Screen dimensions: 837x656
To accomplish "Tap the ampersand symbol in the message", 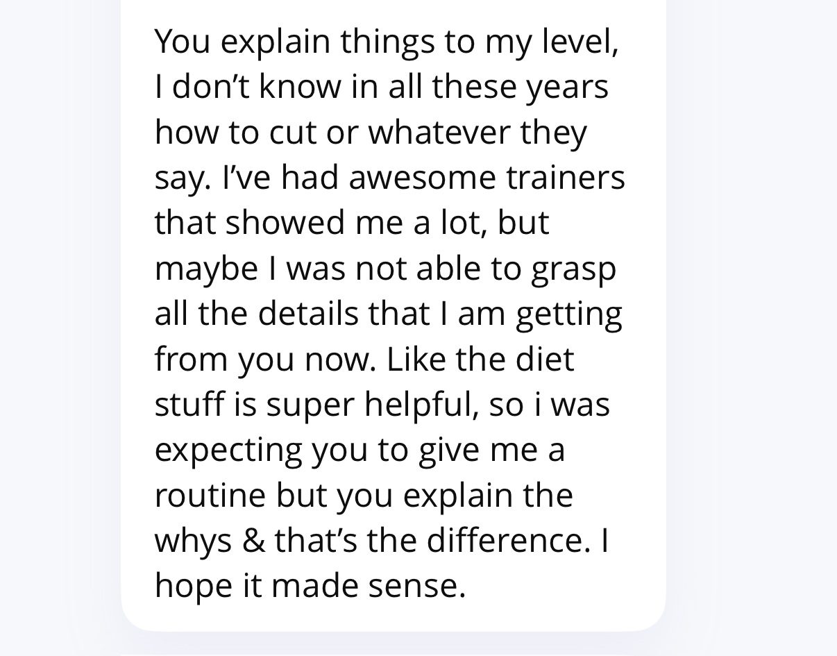I will [254, 541].
